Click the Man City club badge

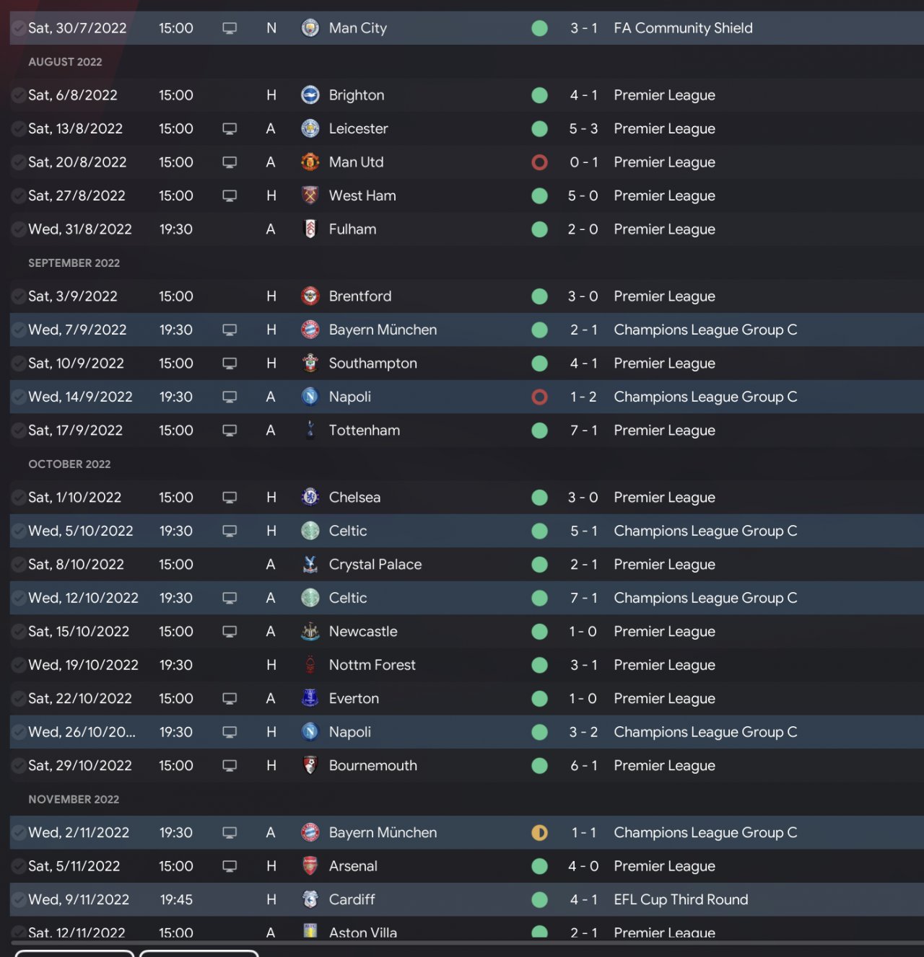(310, 28)
